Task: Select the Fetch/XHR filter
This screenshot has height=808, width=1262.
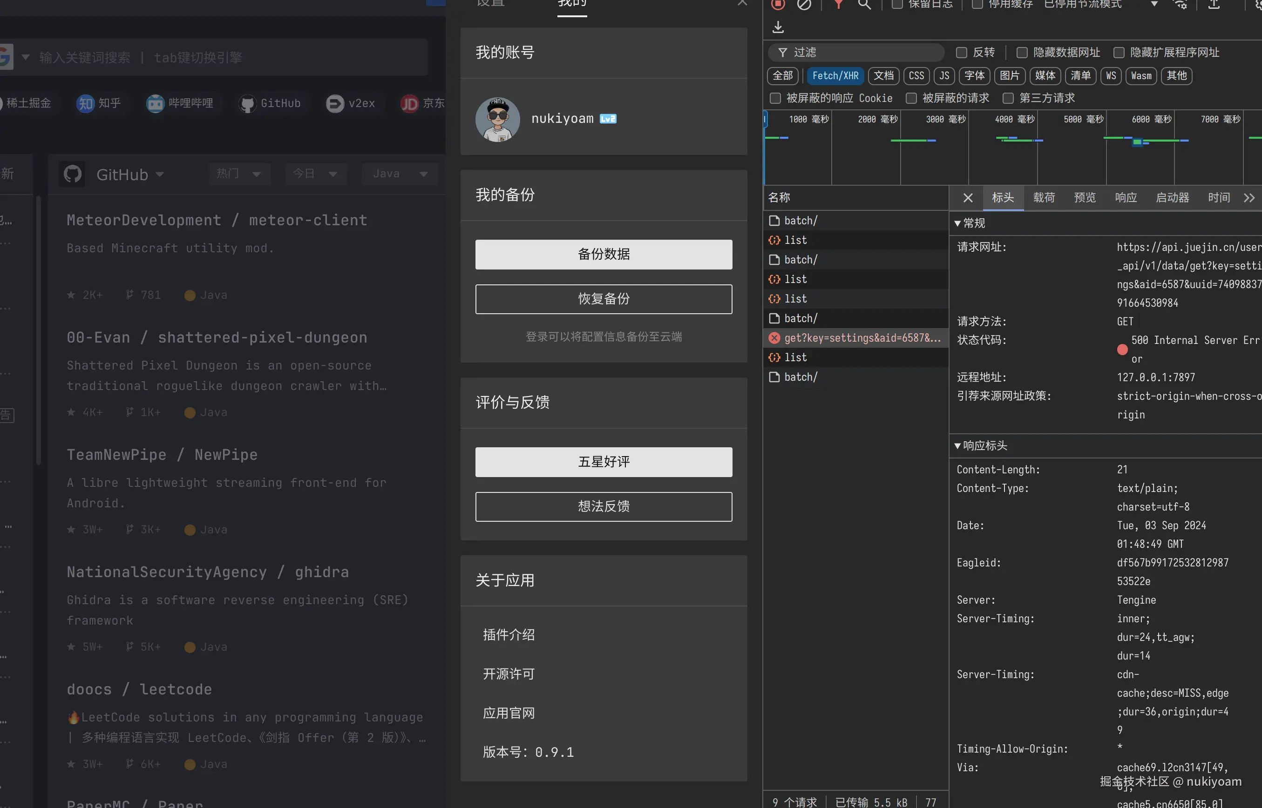Action: pyautogui.click(x=835, y=75)
